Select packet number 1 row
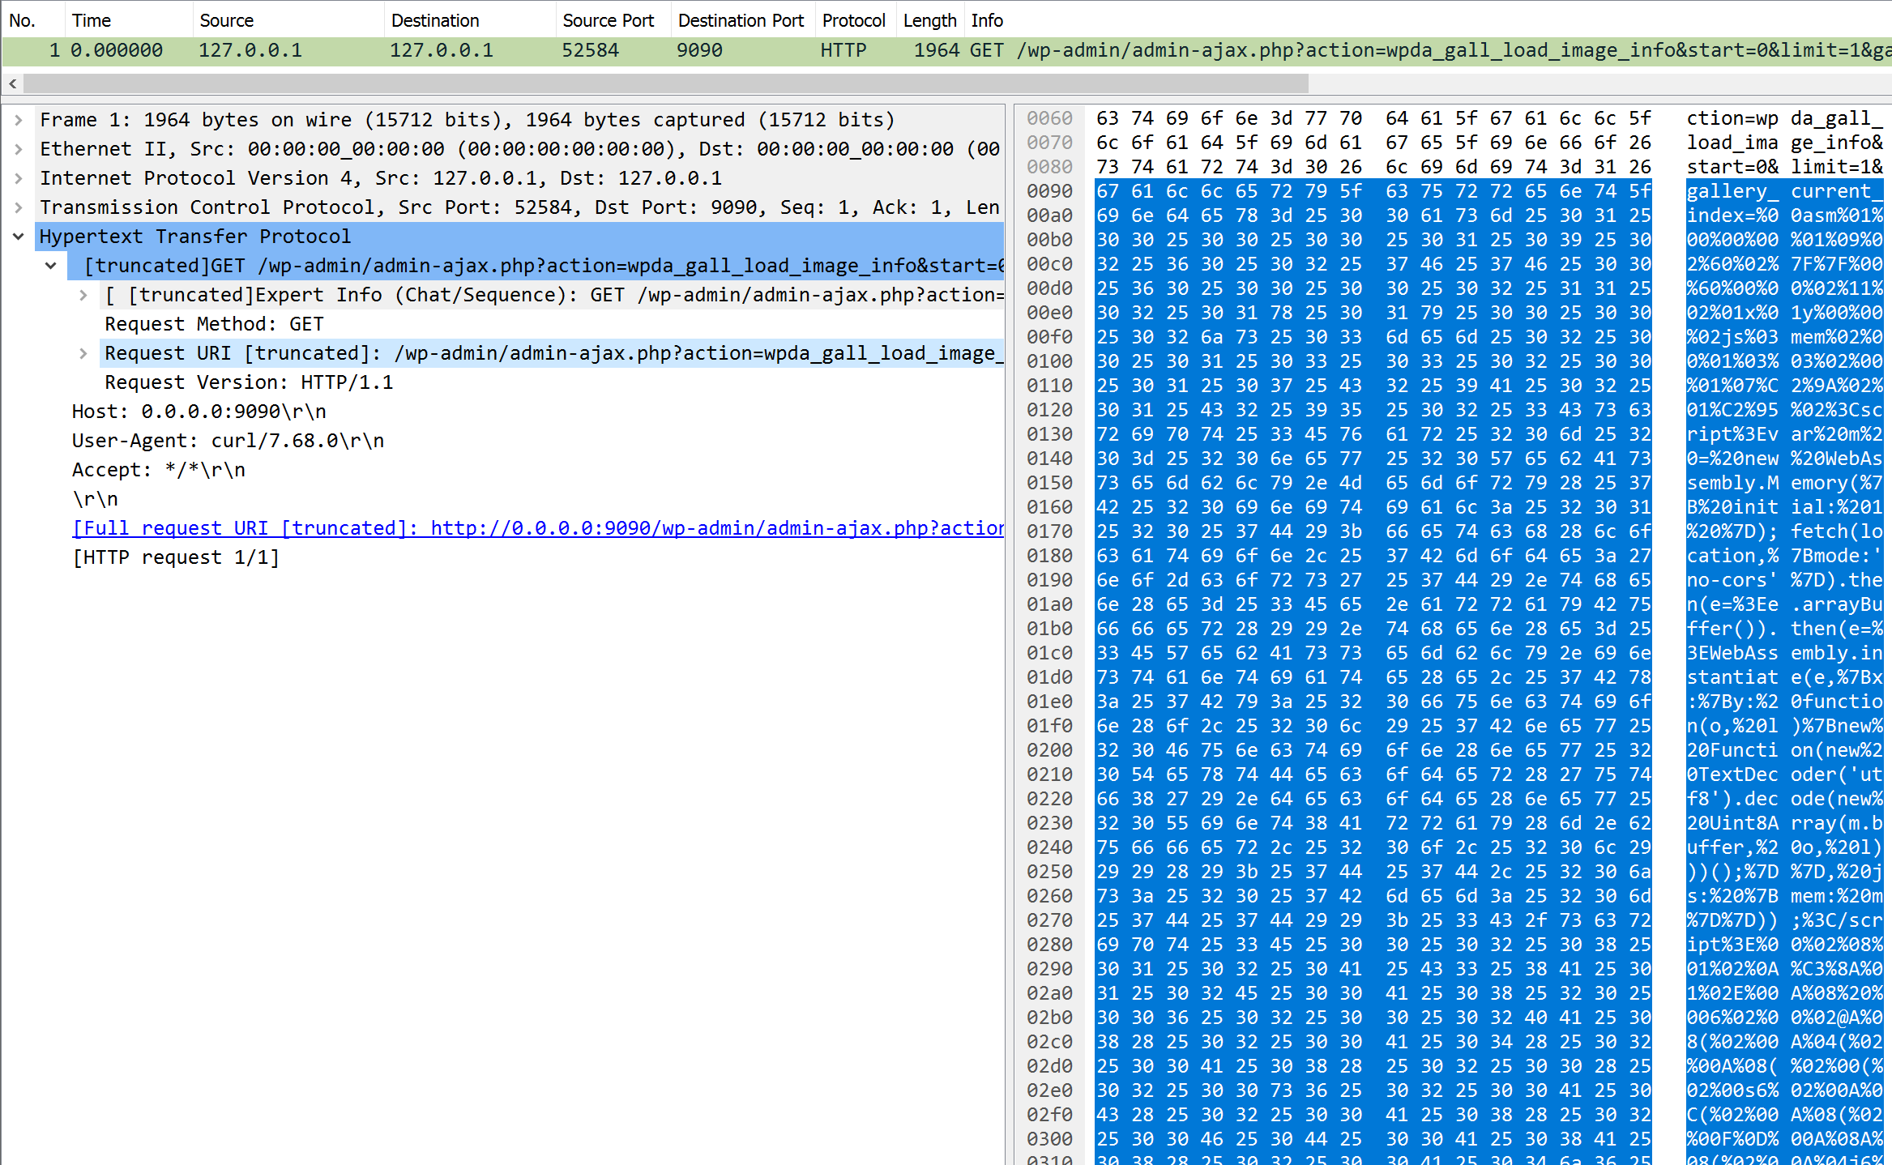This screenshot has width=1892, height=1165. (x=486, y=50)
